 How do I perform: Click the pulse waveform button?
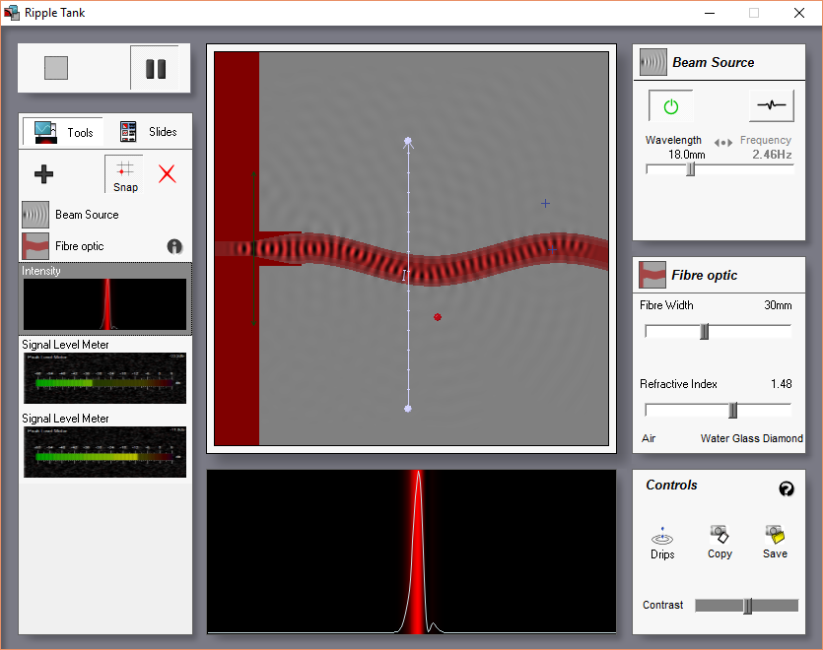coord(771,105)
